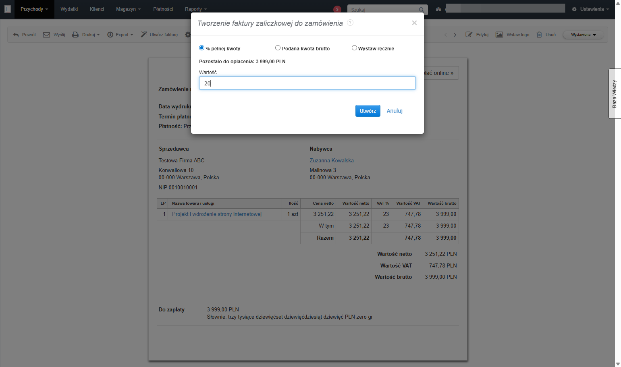Open the Baza Wiedzy side tab
Viewport: 621px width, 367px height.
click(x=615, y=93)
